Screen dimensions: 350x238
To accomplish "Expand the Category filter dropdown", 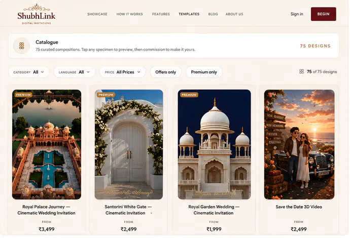I will (29, 72).
